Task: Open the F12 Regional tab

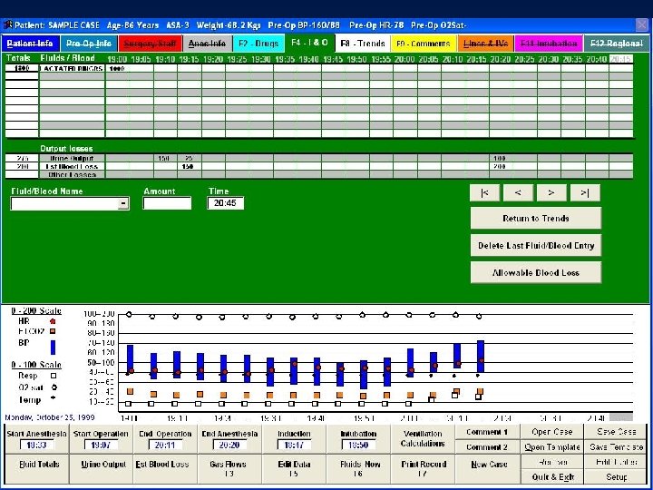Action: pyautogui.click(x=617, y=44)
